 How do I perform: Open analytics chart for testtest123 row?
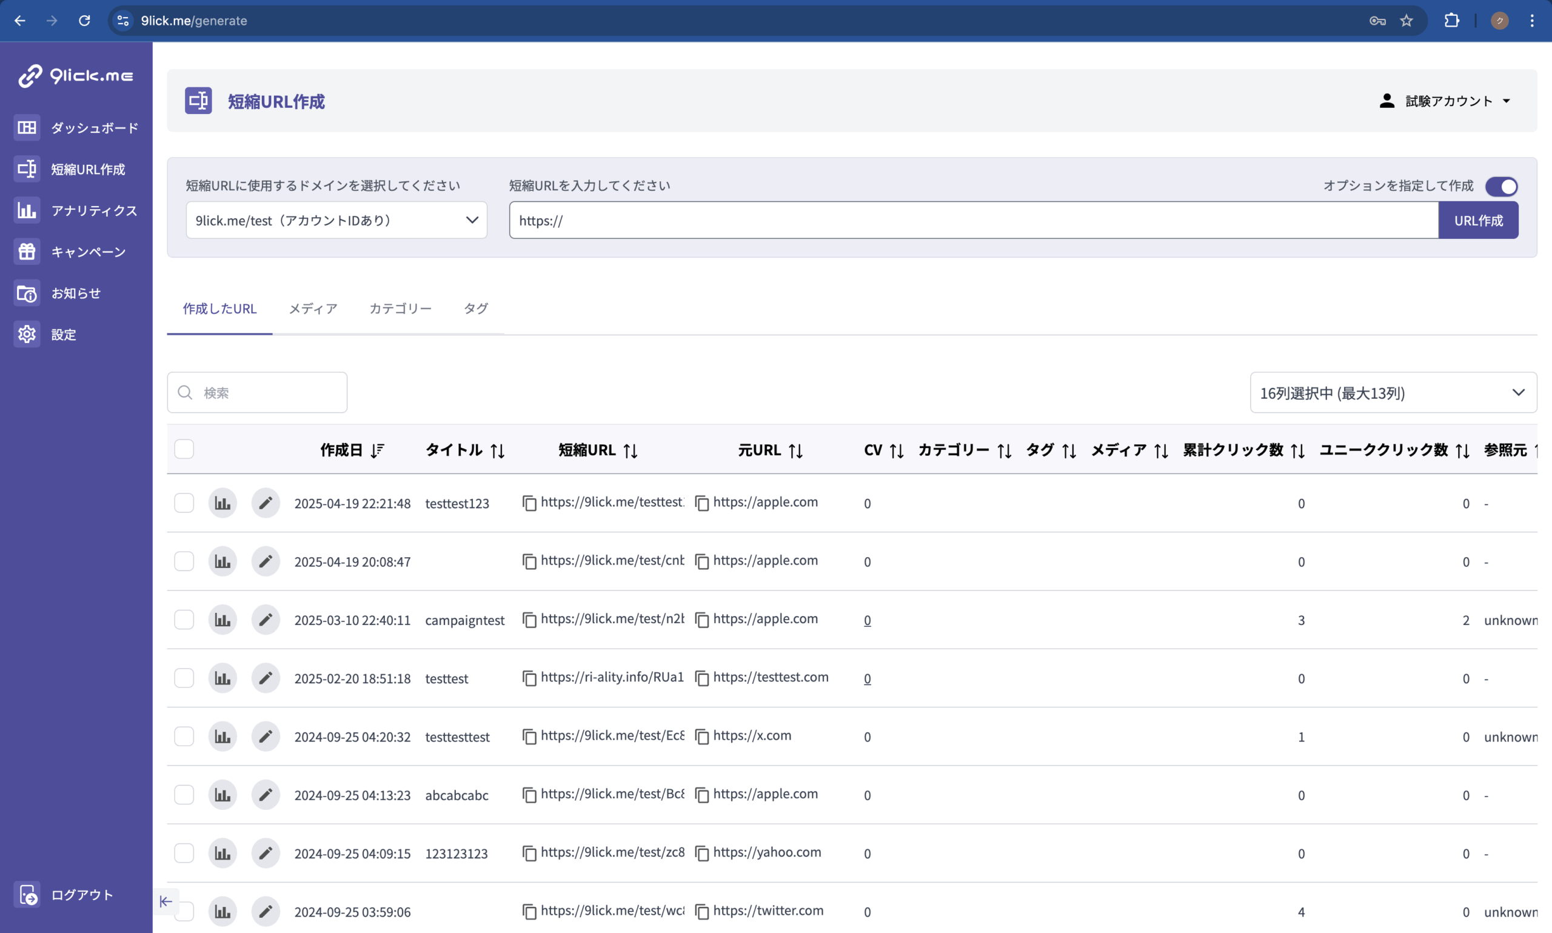[222, 503]
